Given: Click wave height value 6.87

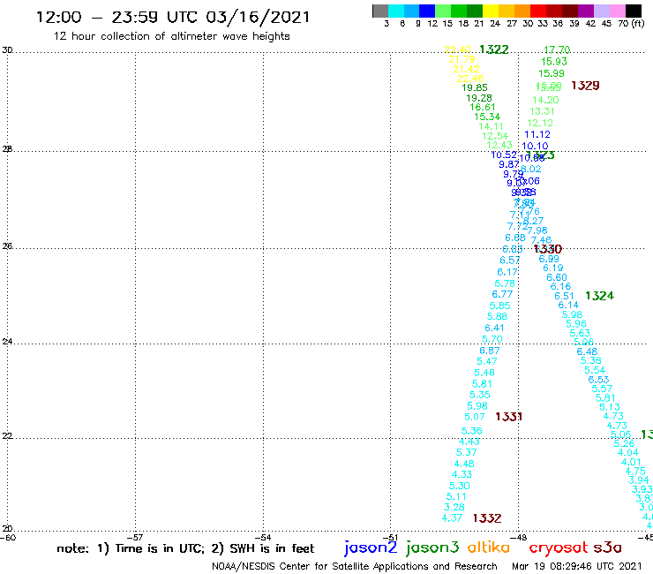Looking at the screenshot, I should coord(490,351).
